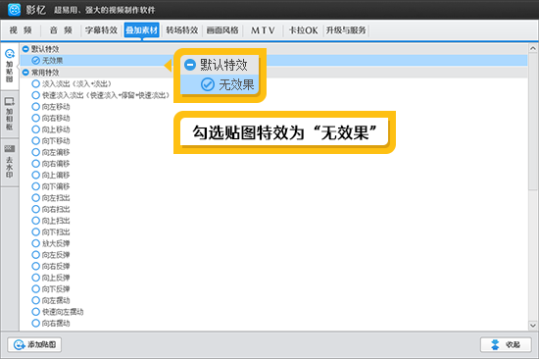539x359 pixels.
Task: Switch to the 视频 tab
Action: point(21,30)
